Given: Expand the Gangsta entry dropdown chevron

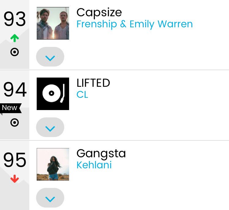Looking at the screenshot, I should [50, 198].
